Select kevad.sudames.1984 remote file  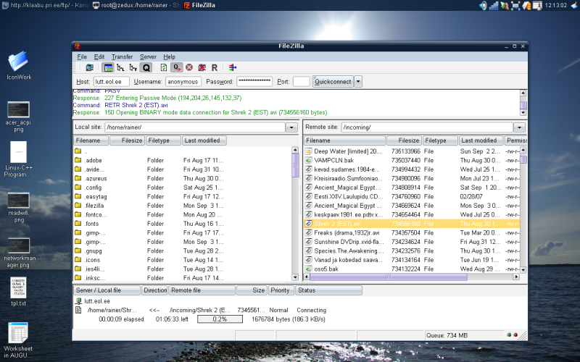412,169
